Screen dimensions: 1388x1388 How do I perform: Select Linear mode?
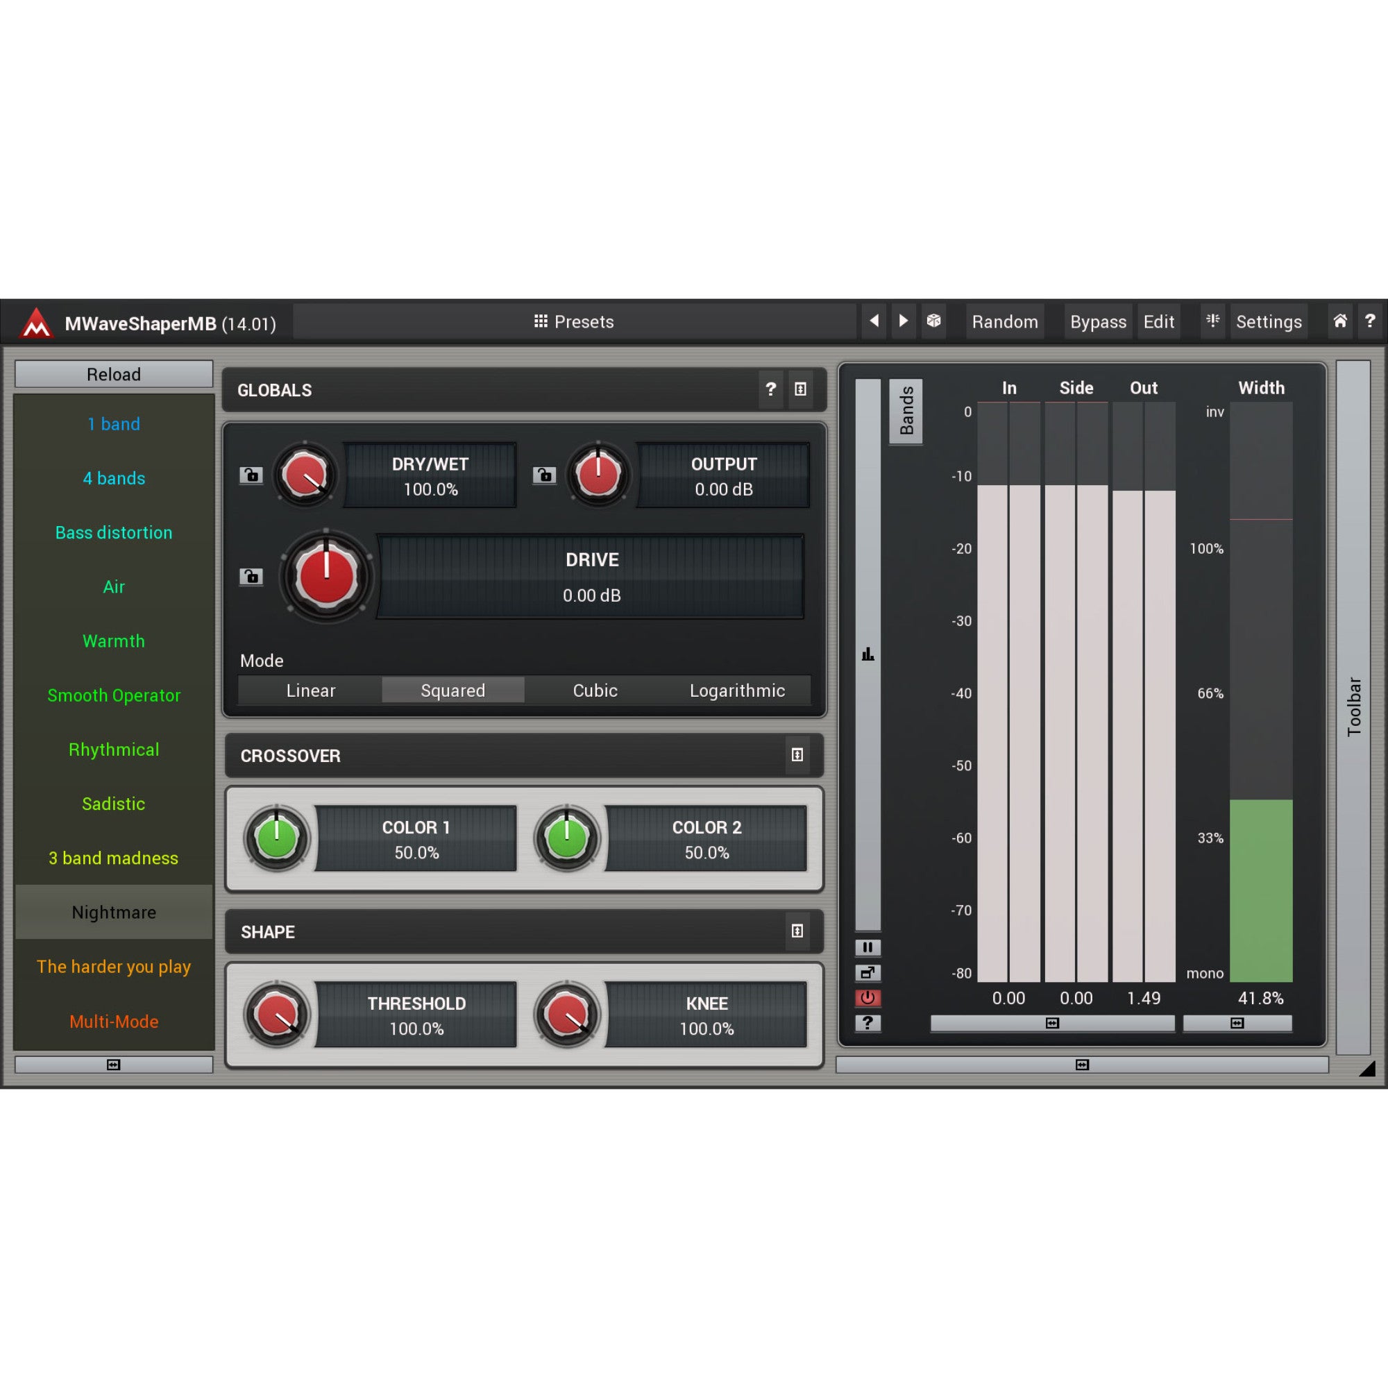point(310,691)
